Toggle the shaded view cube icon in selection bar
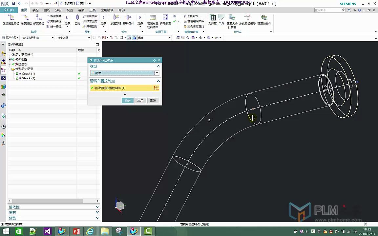The image size is (378, 236). (134, 38)
